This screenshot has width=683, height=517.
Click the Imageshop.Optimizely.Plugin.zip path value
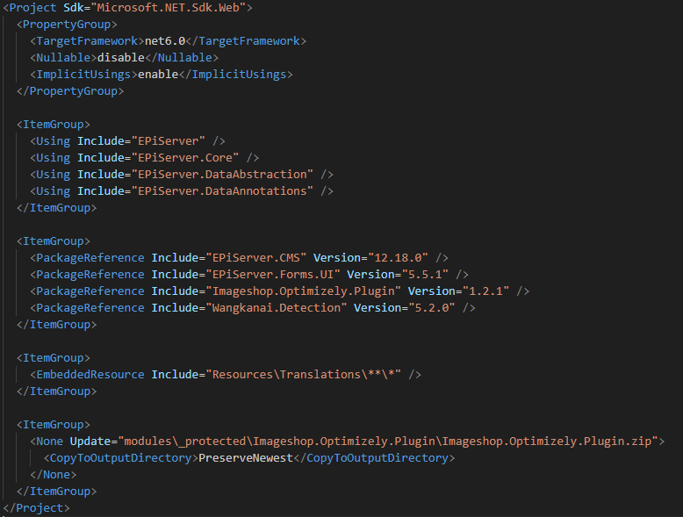[x=388, y=442]
